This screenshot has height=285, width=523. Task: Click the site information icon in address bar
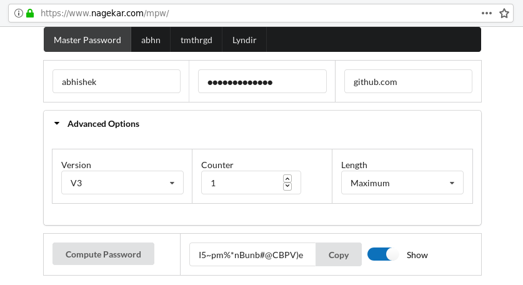pos(19,13)
